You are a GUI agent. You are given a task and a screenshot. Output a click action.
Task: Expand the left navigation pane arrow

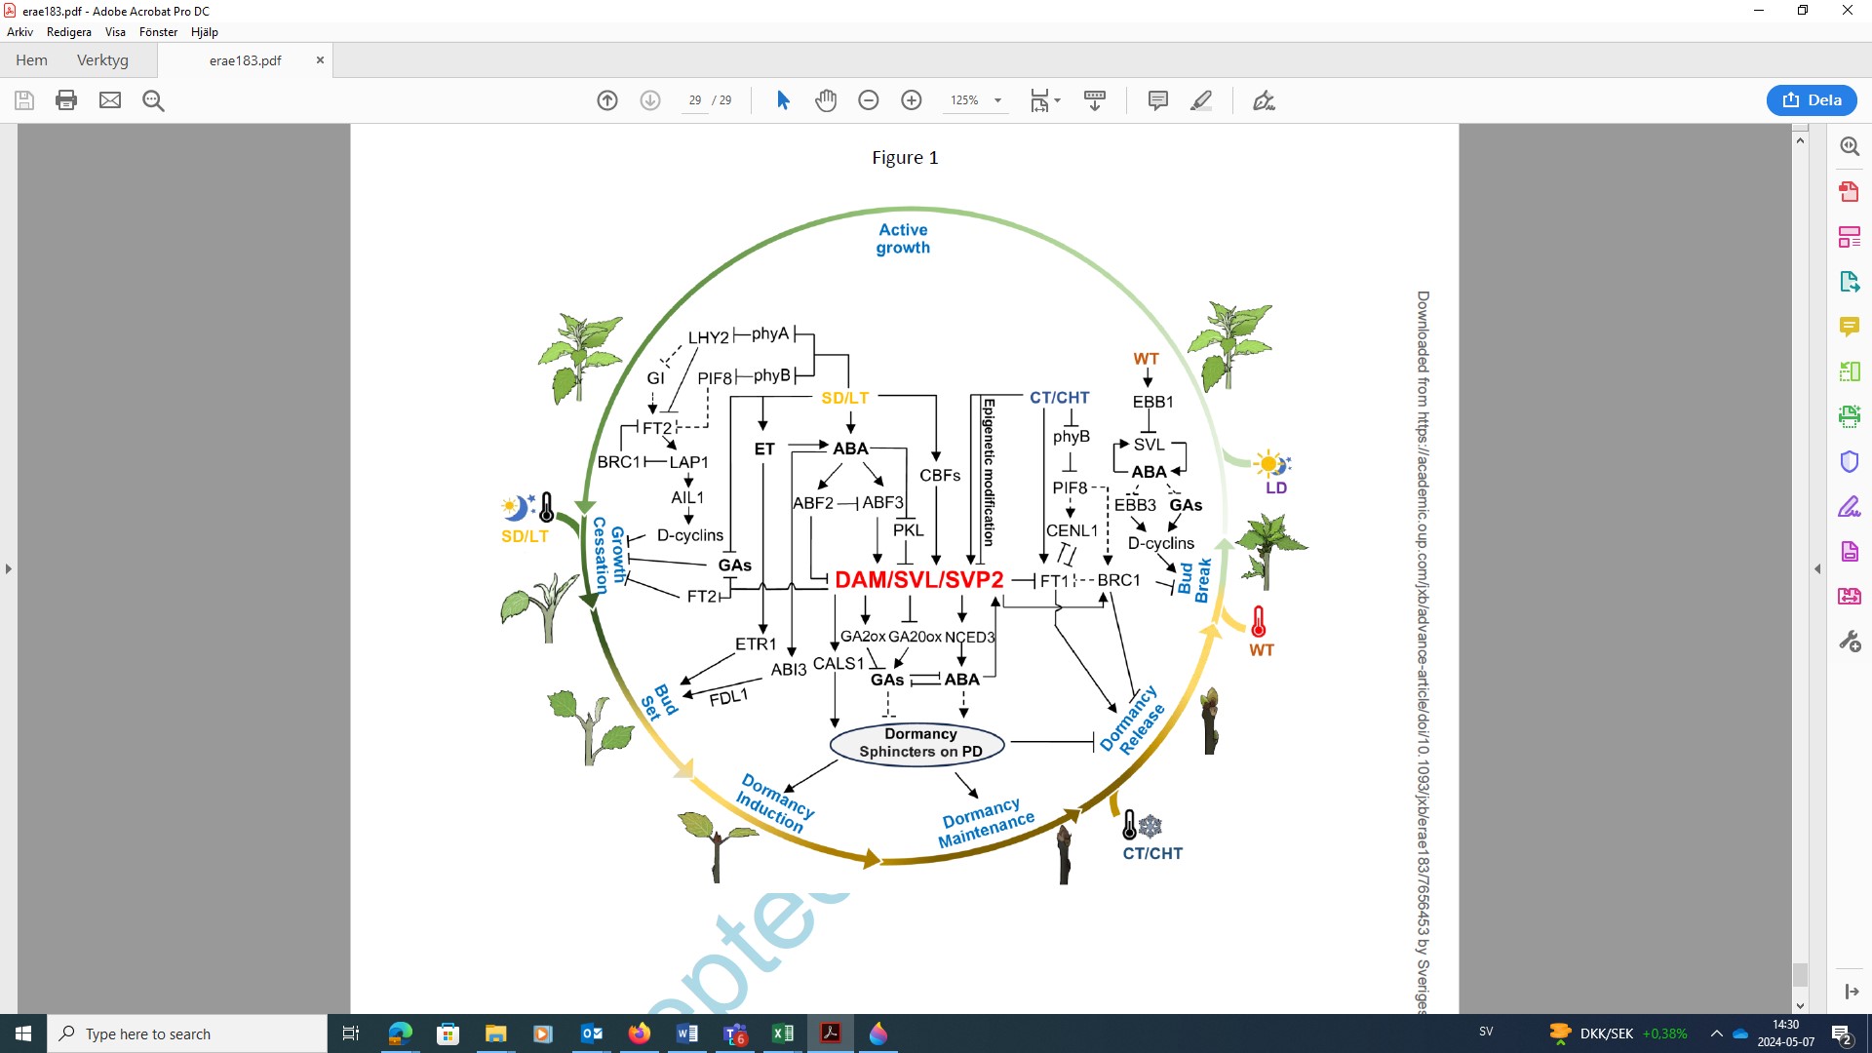9,568
